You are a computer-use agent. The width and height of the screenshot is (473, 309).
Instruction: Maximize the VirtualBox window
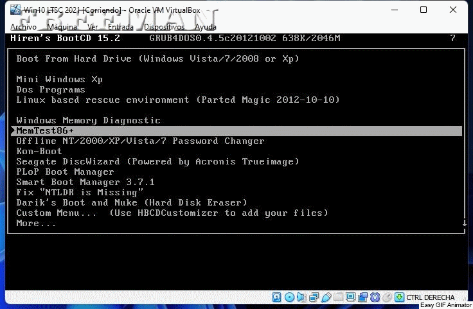tap(424, 10)
